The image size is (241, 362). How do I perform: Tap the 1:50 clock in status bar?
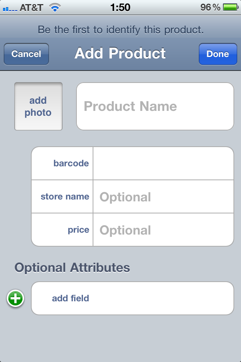coord(120,7)
